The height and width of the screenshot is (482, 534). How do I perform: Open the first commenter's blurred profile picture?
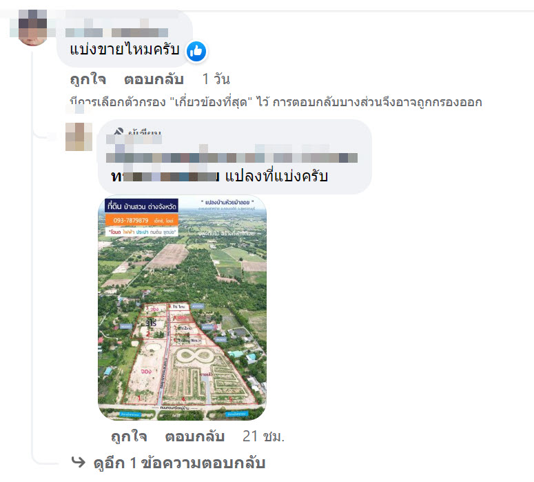tap(32, 28)
